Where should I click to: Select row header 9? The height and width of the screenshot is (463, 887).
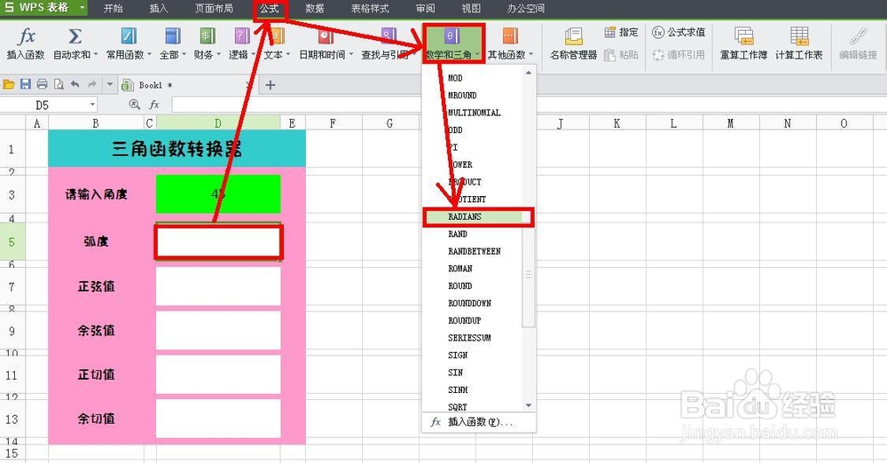click(x=12, y=331)
